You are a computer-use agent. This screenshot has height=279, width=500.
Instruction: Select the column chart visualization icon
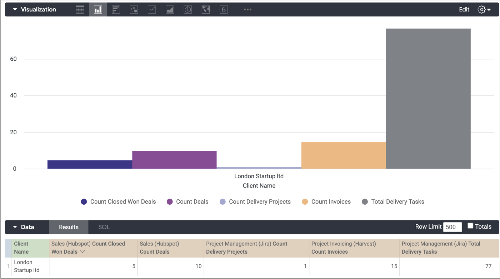tap(98, 10)
